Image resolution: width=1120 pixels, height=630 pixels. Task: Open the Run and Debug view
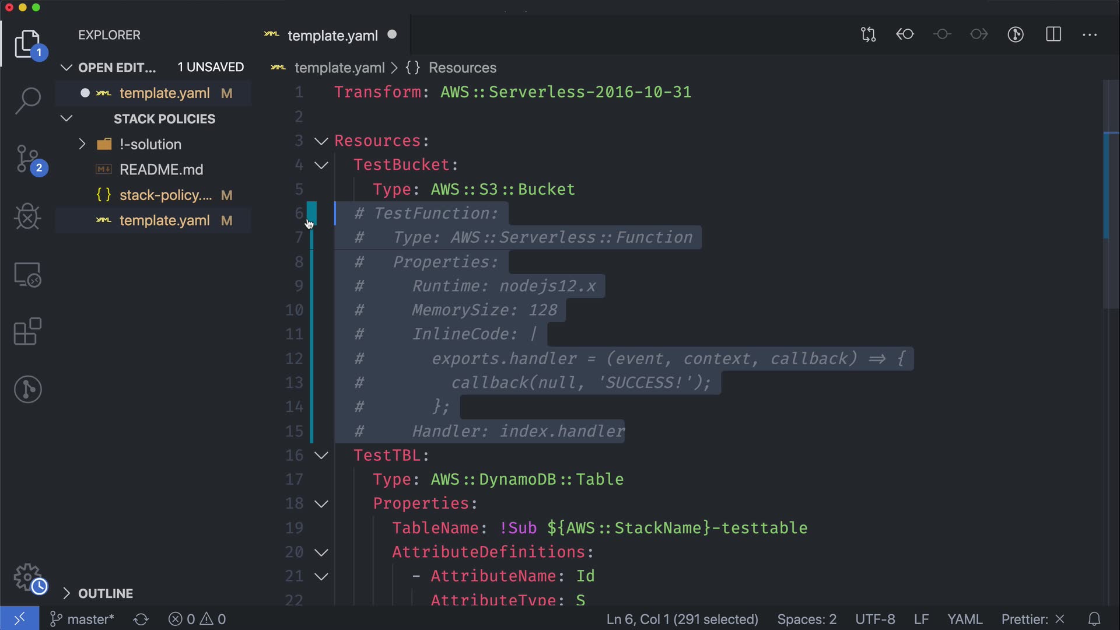[x=27, y=216]
